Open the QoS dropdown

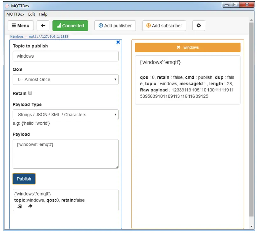point(66,80)
